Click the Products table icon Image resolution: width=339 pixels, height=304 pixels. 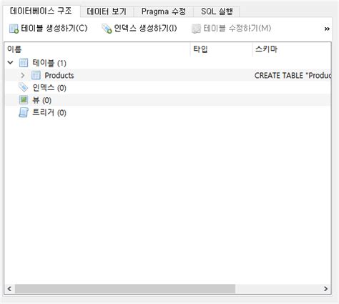[36, 75]
